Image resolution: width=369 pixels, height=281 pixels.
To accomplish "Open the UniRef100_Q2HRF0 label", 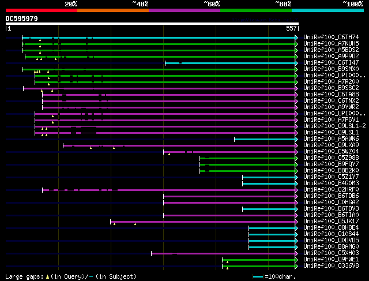I will pyautogui.click(x=331, y=190).
